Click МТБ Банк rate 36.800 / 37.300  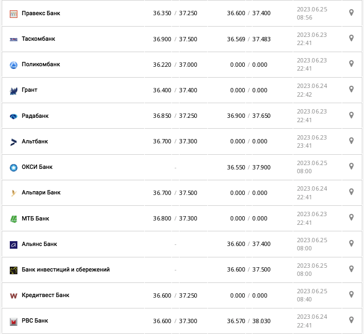(175, 218)
